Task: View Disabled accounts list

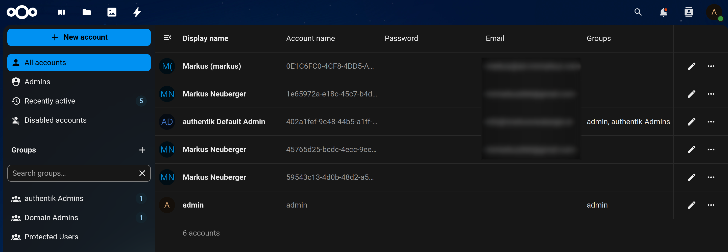Action: coord(55,120)
